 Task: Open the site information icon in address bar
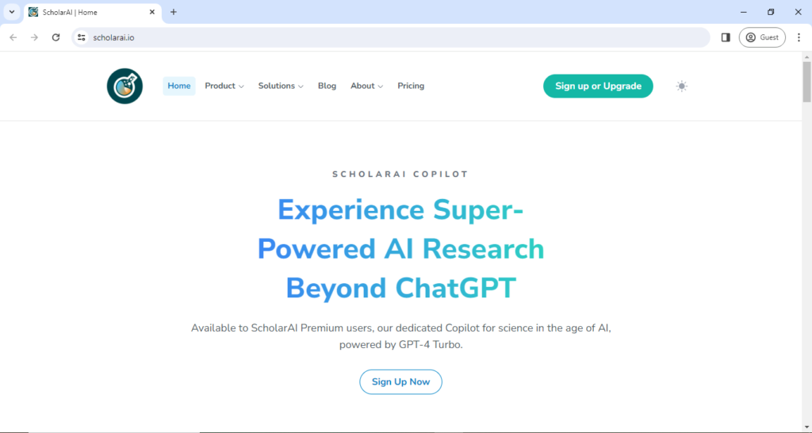click(81, 37)
